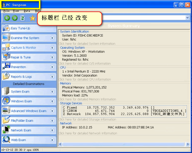Click the Web Exam magnifier icon
This screenshot has width=192, height=153.
coord(6,139)
